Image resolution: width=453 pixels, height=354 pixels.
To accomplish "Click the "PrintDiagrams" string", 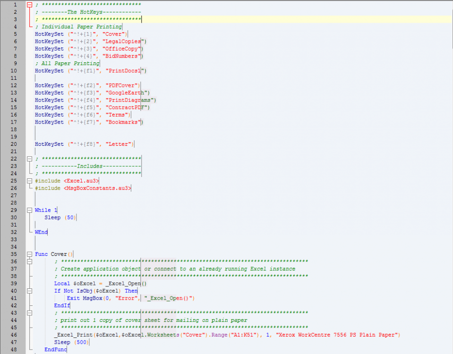I will (129, 100).
